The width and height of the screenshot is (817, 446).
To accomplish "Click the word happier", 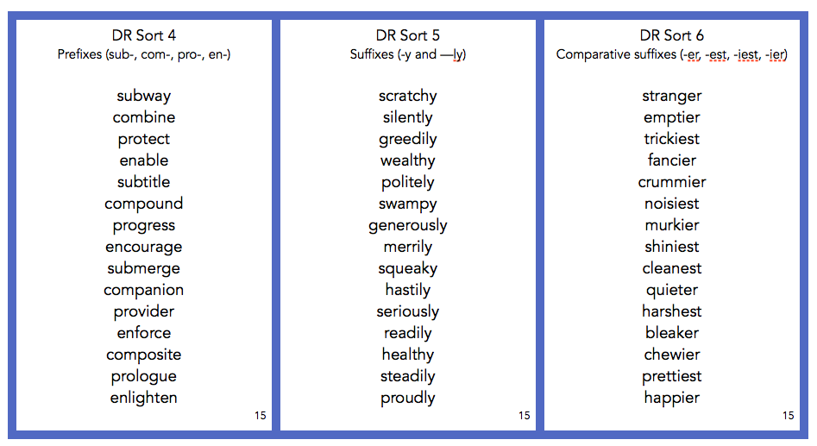I will click(x=672, y=398).
